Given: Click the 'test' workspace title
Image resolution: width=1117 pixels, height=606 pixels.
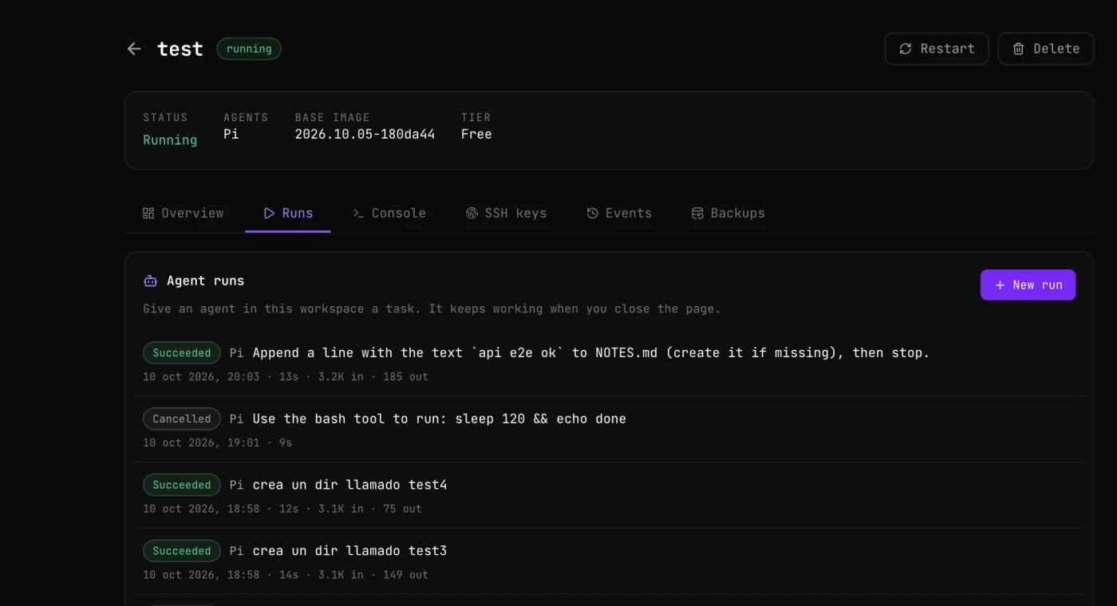Looking at the screenshot, I should tap(180, 49).
